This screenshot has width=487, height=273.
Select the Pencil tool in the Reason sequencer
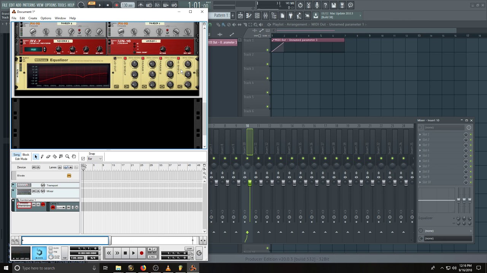click(42, 157)
